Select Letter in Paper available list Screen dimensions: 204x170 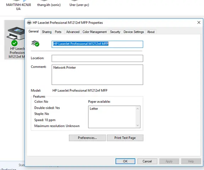tap(94, 109)
